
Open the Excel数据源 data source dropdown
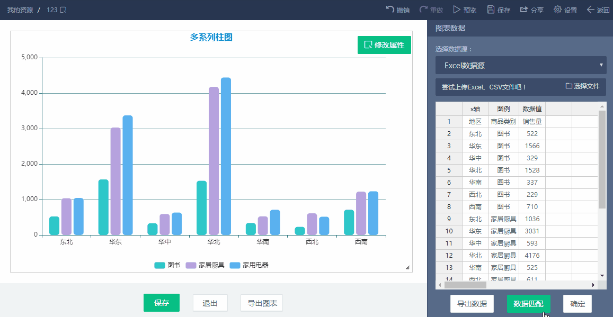[521, 65]
